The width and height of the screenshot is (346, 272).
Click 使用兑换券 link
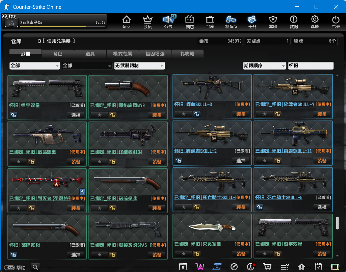click(x=59, y=41)
